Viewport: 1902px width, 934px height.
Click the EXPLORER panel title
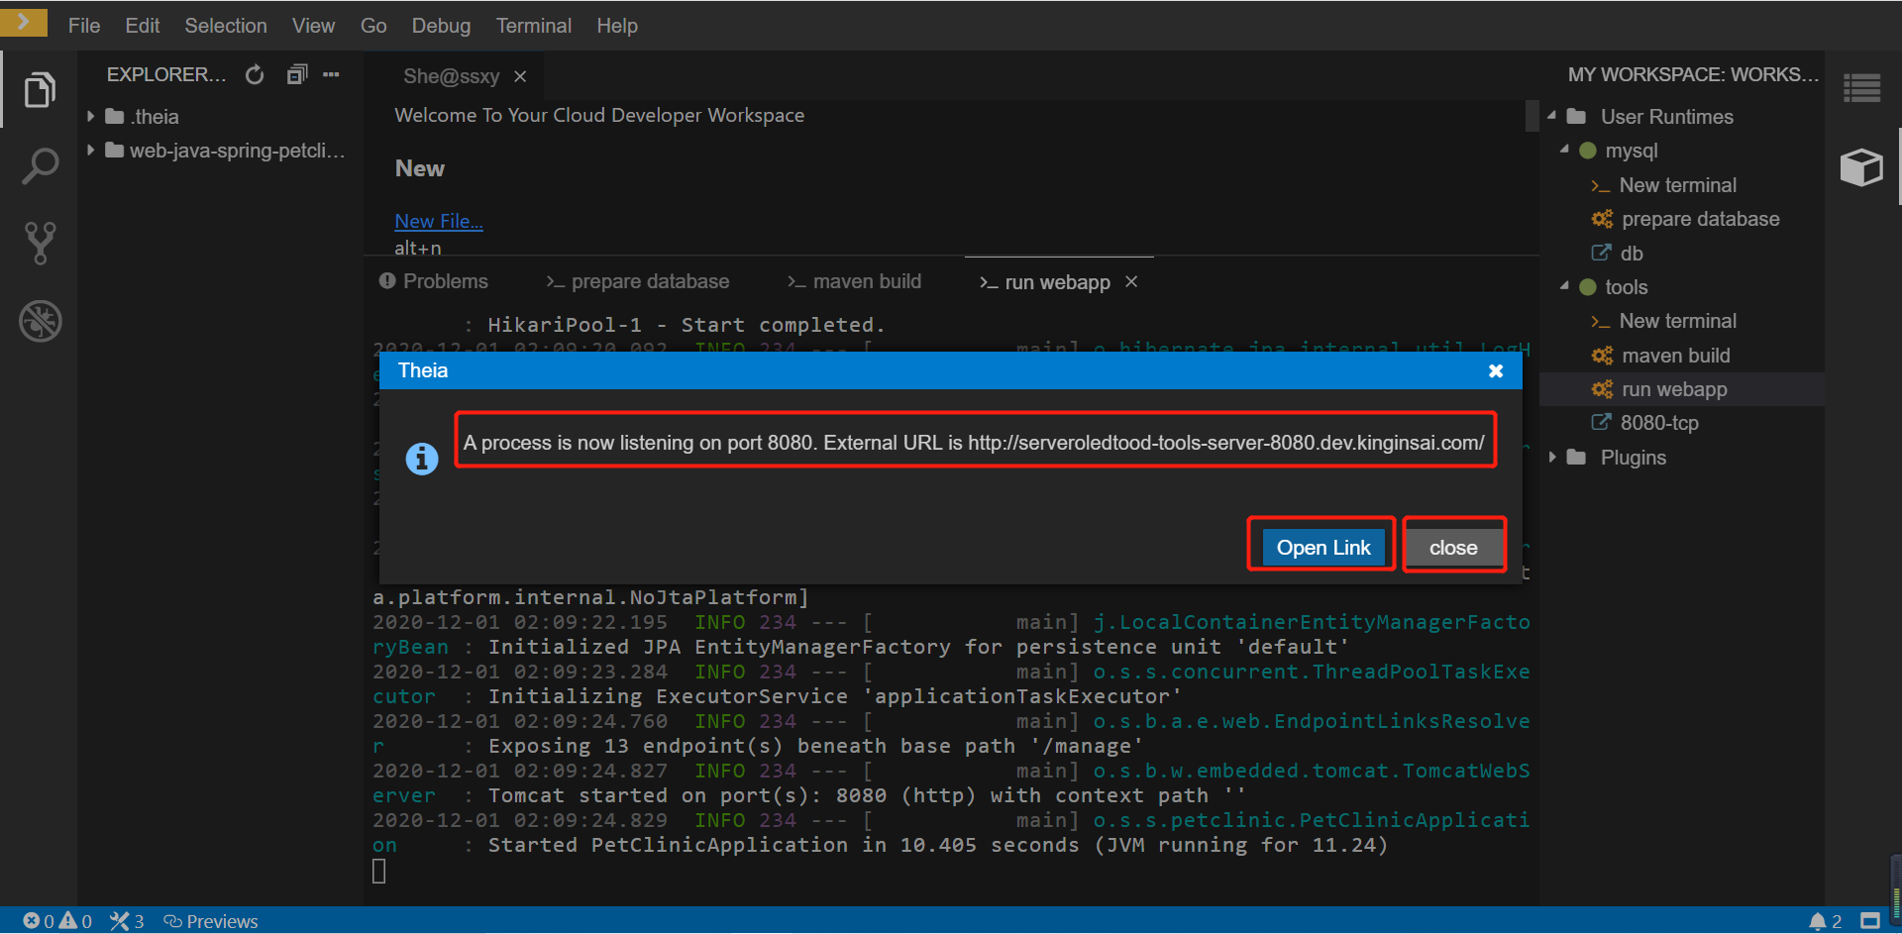pyautogui.click(x=165, y=74)
